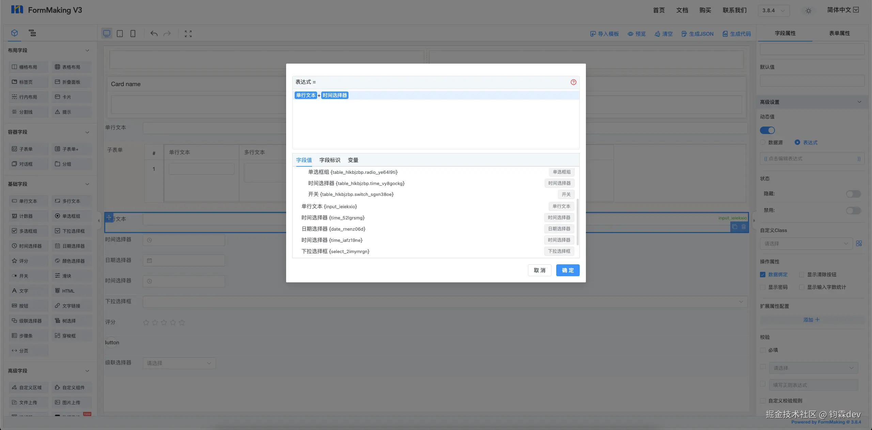The width and height of the screenshot is (872, 430).
Task: Collapse the 布局字段 section
Action: point(87,50)
